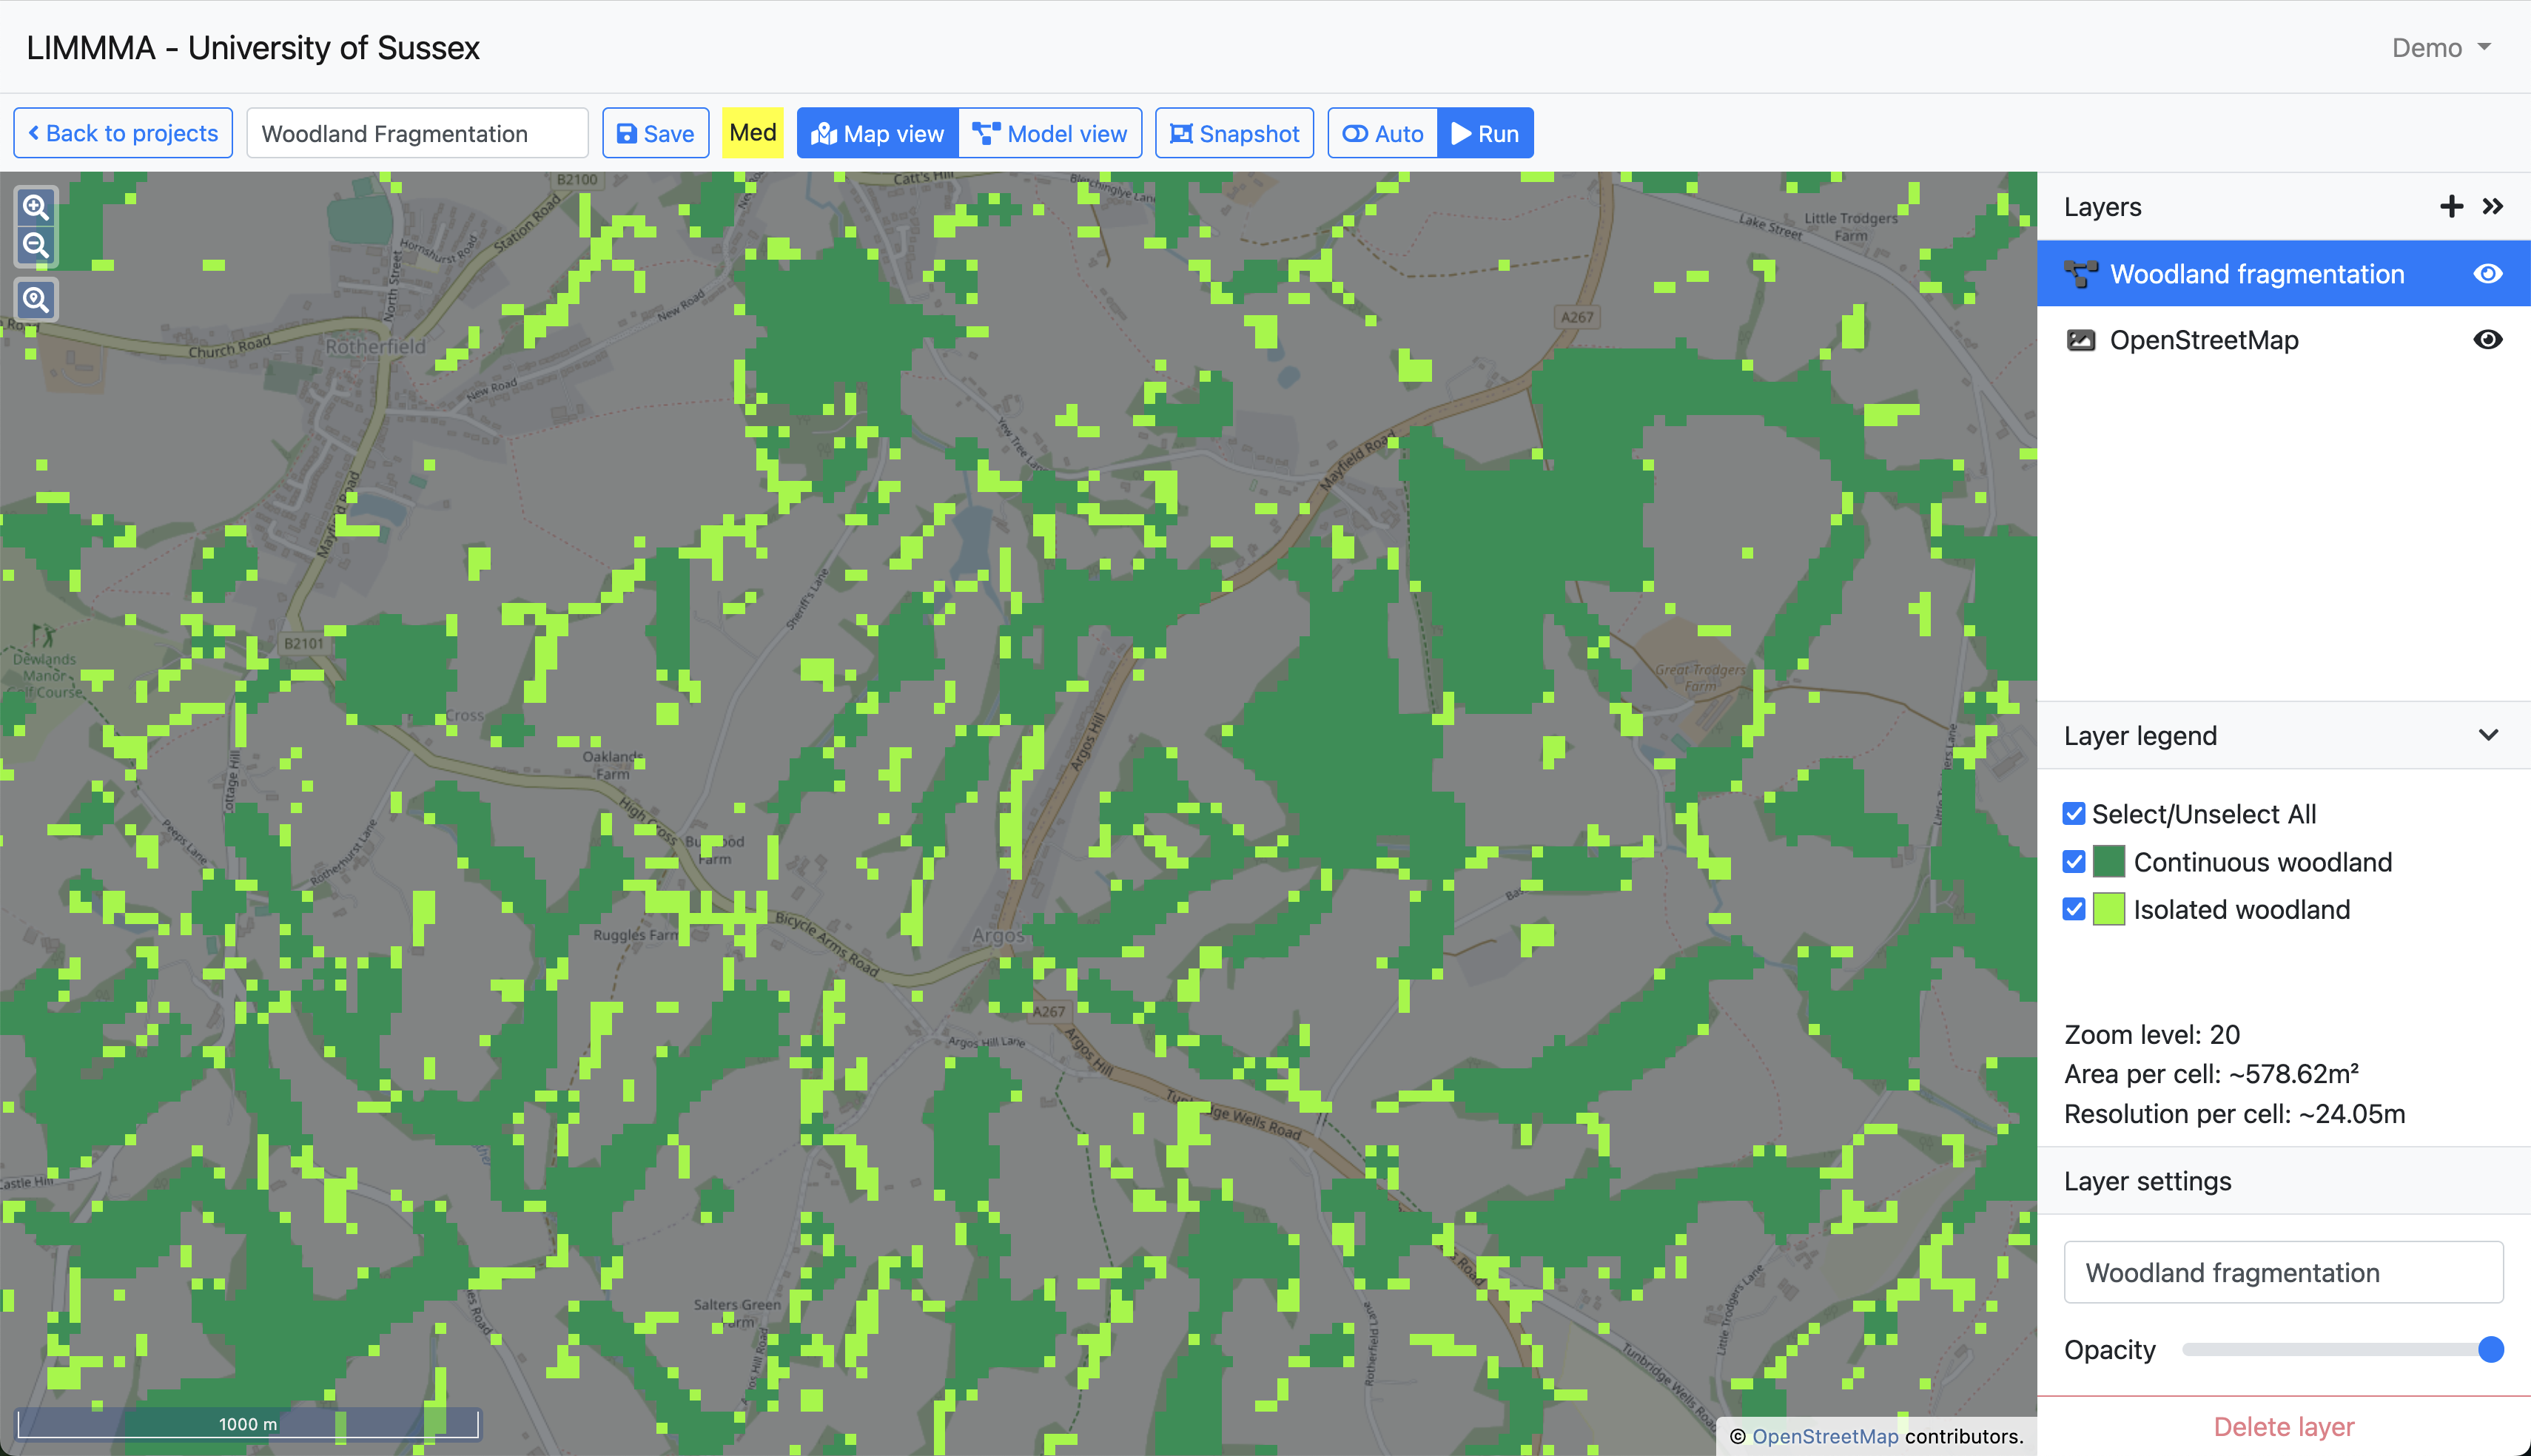Image resolution: width=2531 pixels, height=1456 pixels.
Task: Add a new layer with plus icon
Action: click(x=2451, y=207)
